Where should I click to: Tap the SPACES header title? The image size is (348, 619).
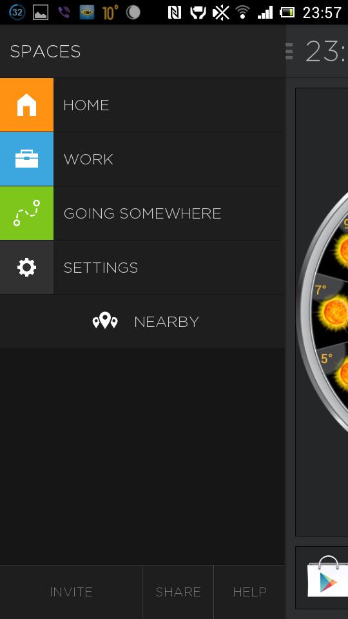click(x=45, y=52)
